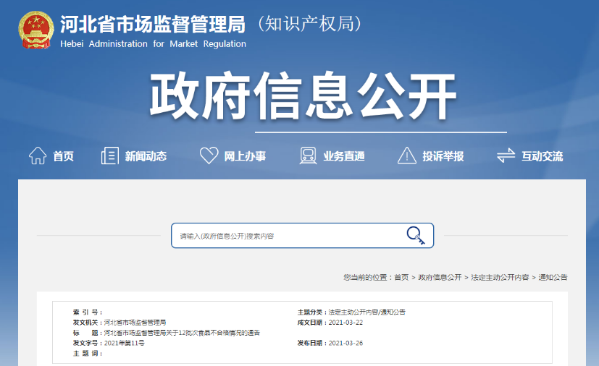Click Hebei Administration for Market Regulation text
This screenshot has height=366, width=599.
click(153, 44)
